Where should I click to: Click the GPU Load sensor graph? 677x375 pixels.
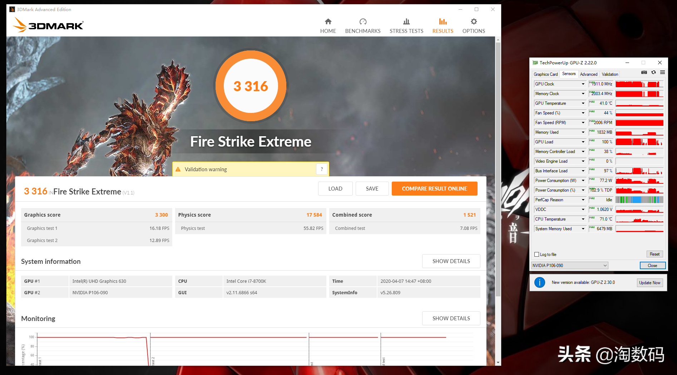tap(639, 142)
